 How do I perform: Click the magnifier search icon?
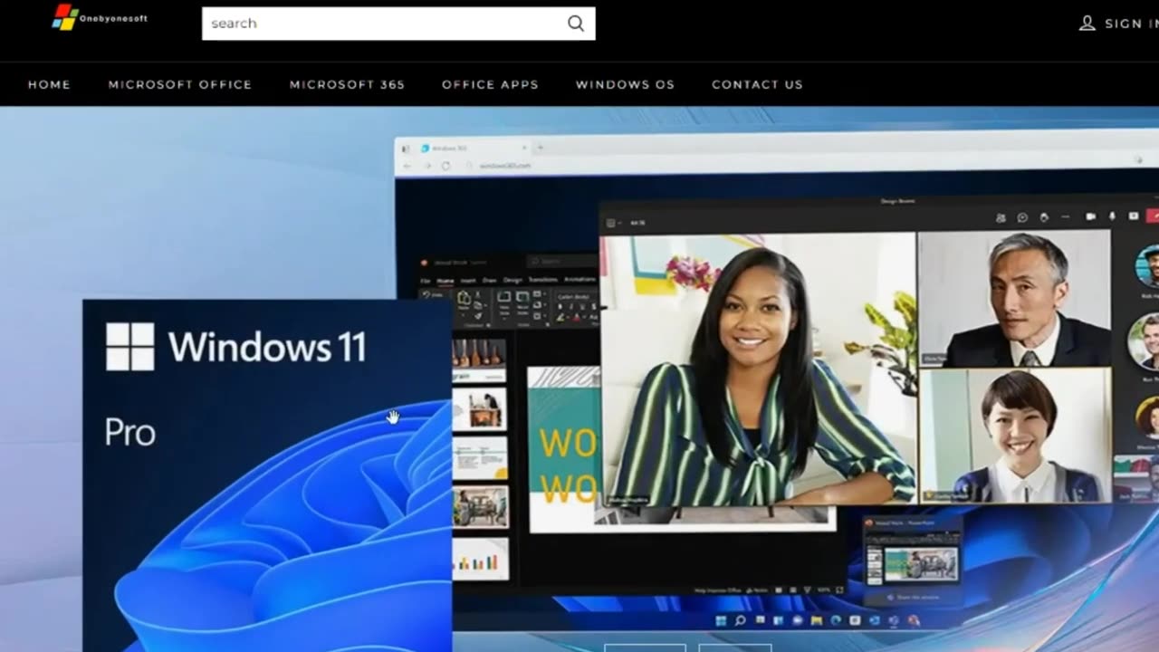pyautogui.click(x=576, y=24)
